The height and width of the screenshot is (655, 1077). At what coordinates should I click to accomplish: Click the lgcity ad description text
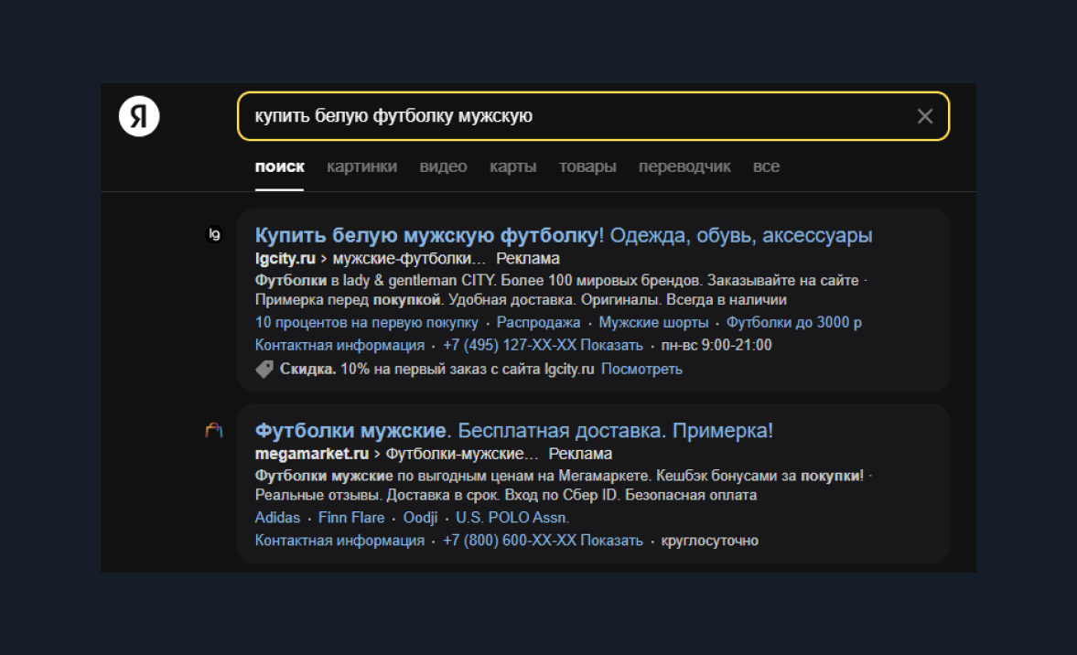pos(560,290)
